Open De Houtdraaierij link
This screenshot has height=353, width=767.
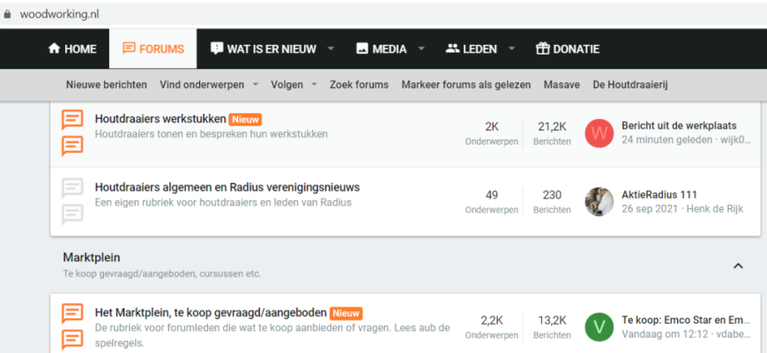(630, 85)
